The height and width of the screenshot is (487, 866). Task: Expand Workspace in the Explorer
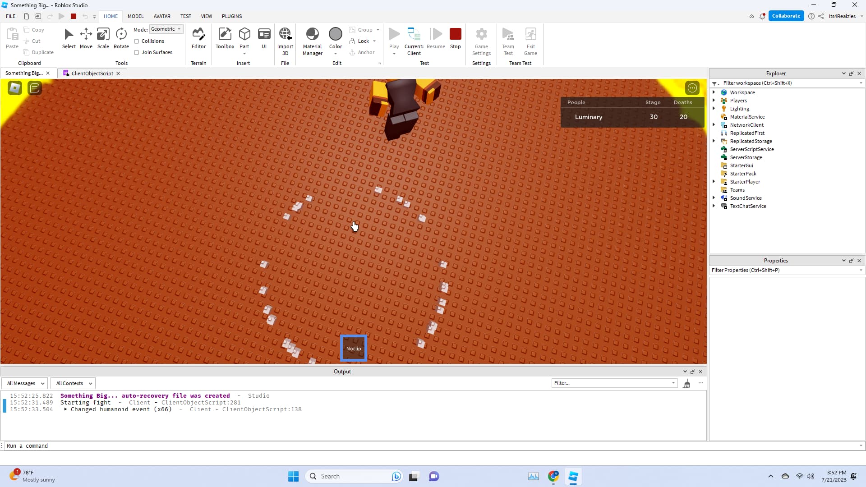click(x=714, y=92)
